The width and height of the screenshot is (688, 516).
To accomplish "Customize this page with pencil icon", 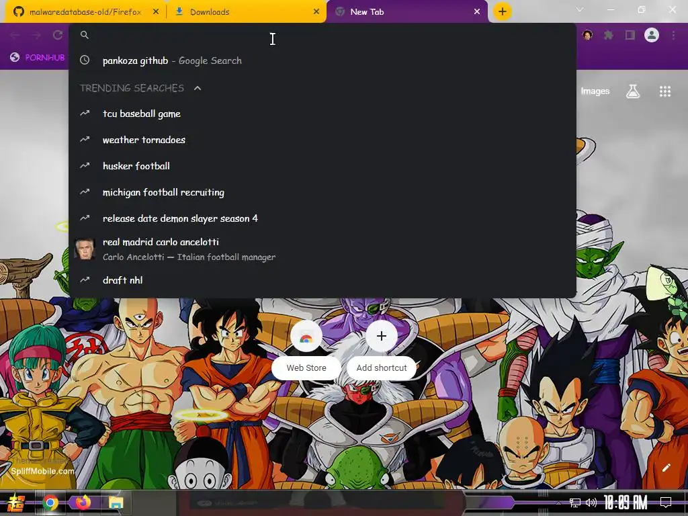I will [x=666, y=468].
